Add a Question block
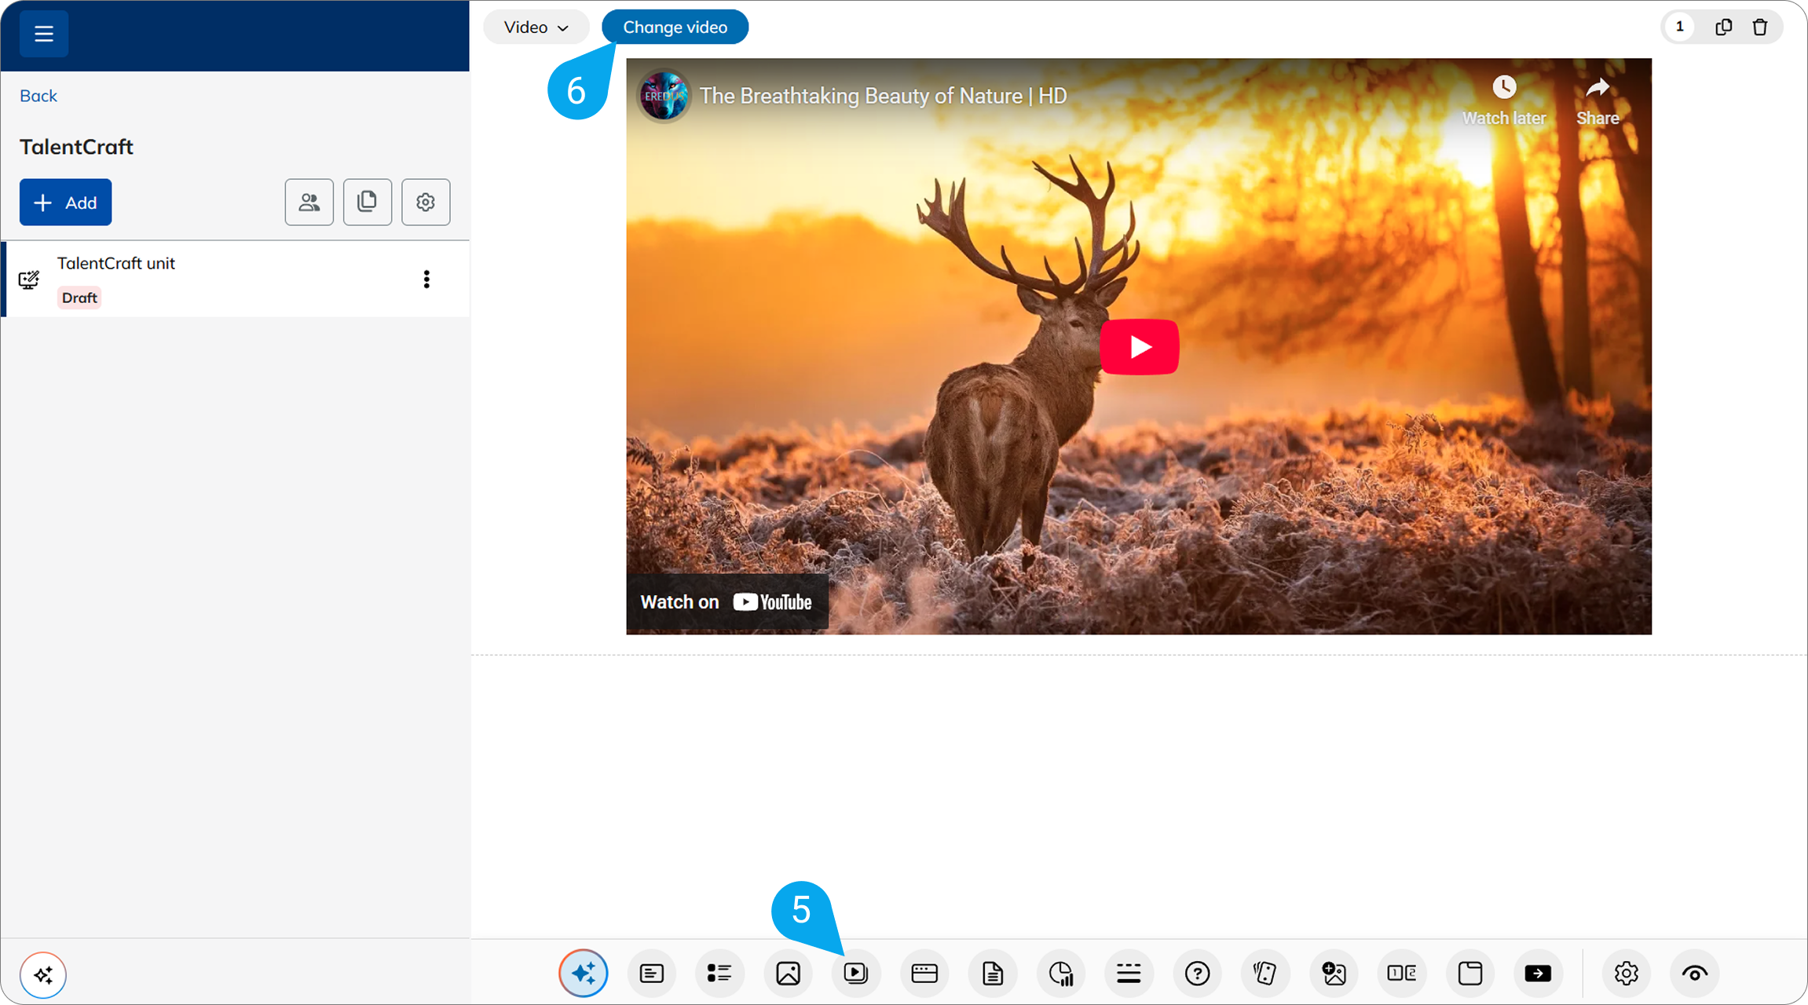The height and width of the screenshot is (1005, 1808). tap(1197, 974)
